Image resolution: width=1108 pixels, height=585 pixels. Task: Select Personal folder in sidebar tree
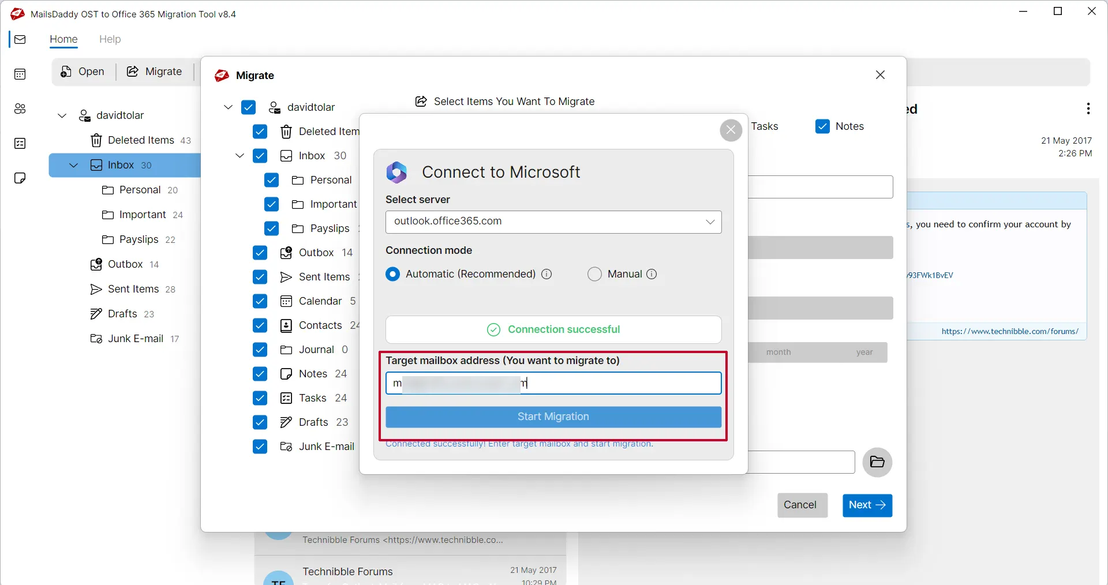tap(140, 190)
